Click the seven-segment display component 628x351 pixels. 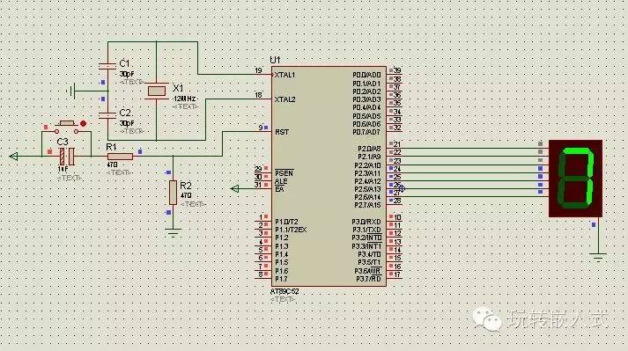pos(575,179)
